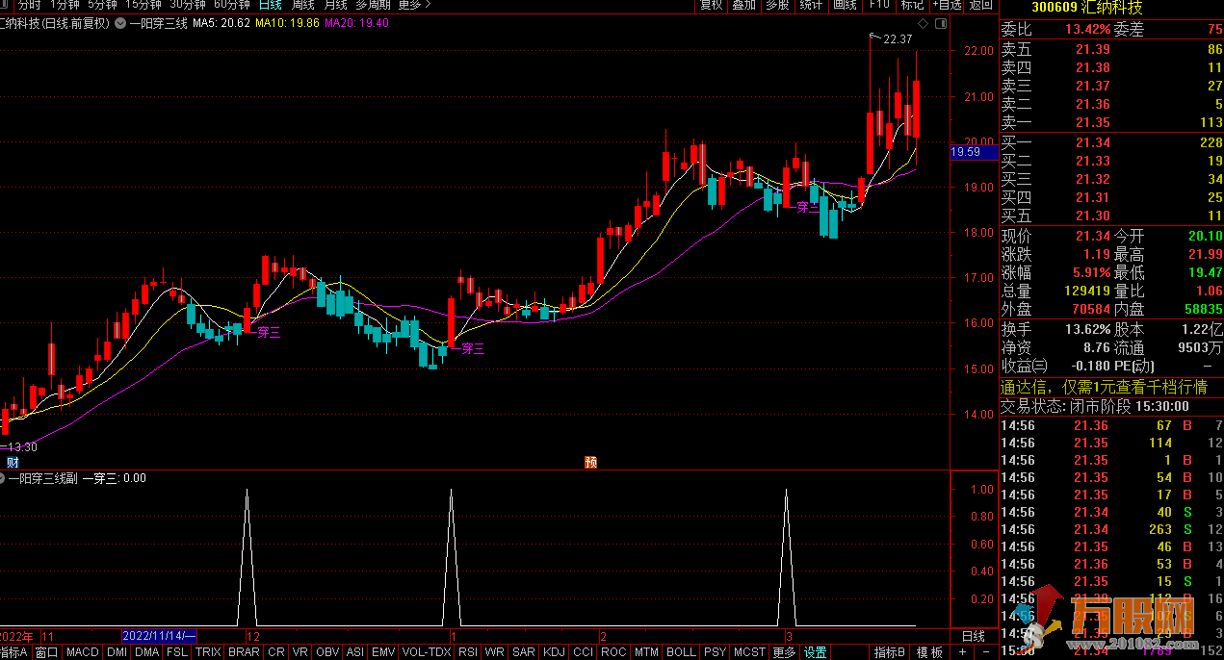This screenshot has height=660, width=1224.
Task: Select the 5分钟 period tab
Action: click(x=102, y=5)
